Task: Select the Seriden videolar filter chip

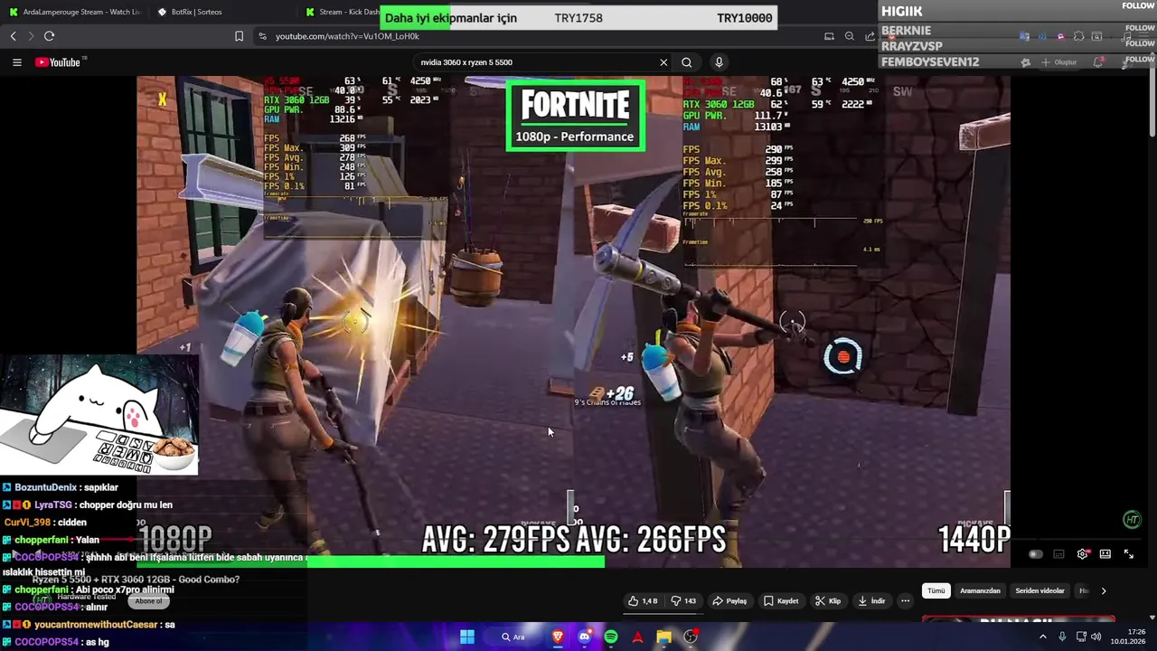Action: [x=1039, y=590]
